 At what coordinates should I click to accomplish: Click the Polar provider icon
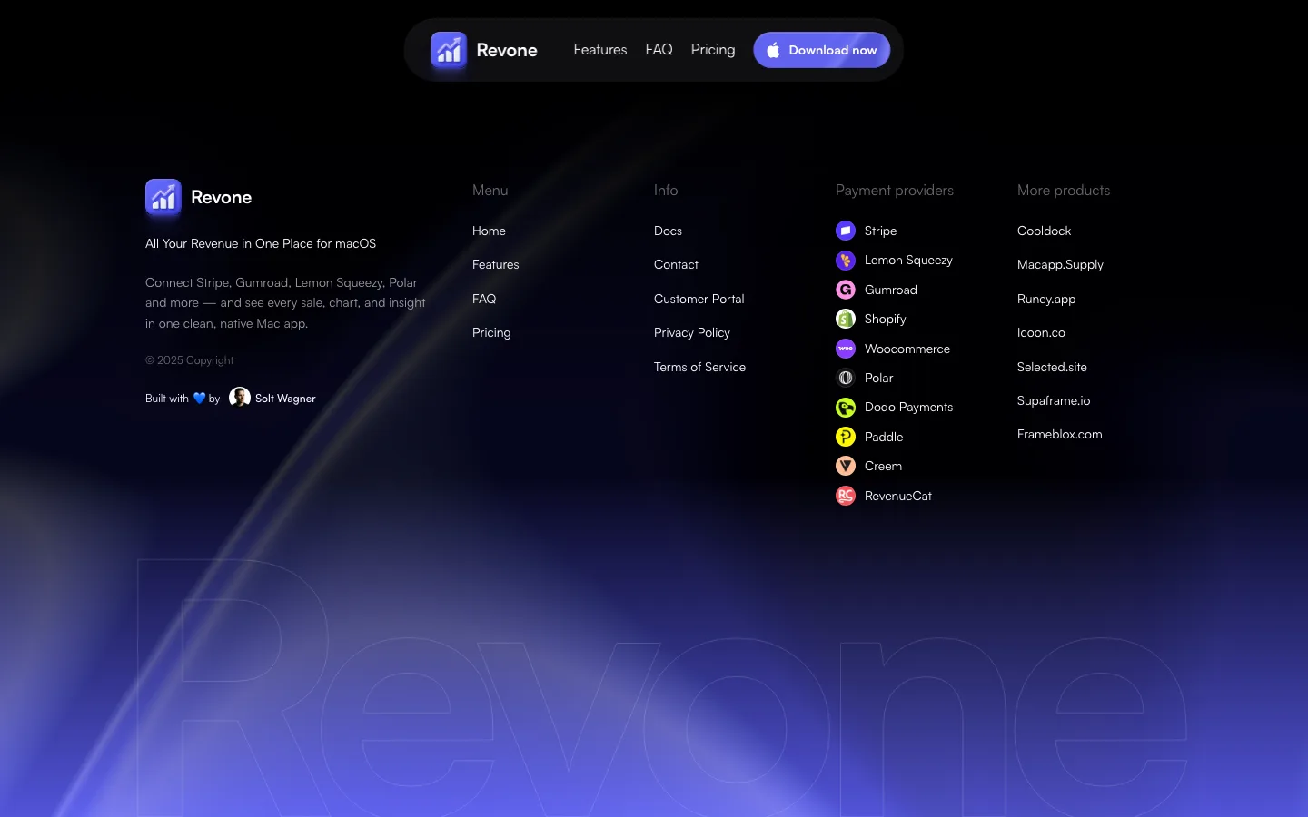tap(846, 378)
